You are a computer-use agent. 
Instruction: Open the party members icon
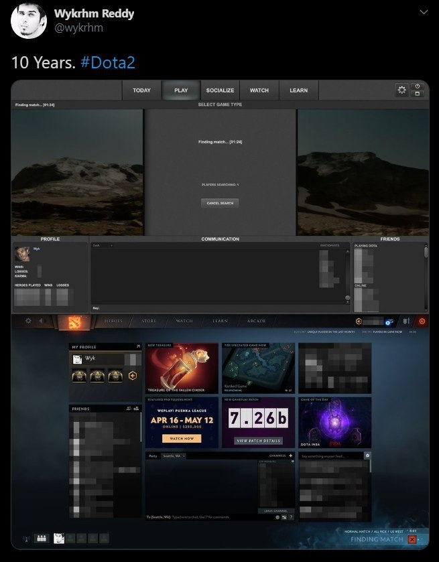click(42, 538)
